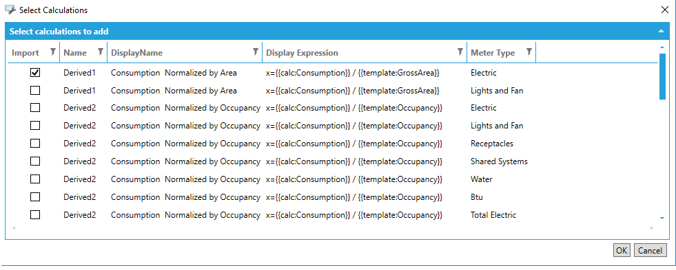This screenshot has width=676, height=270.
Task: Sort by the DisplayName column header
Action: point(136,52)
